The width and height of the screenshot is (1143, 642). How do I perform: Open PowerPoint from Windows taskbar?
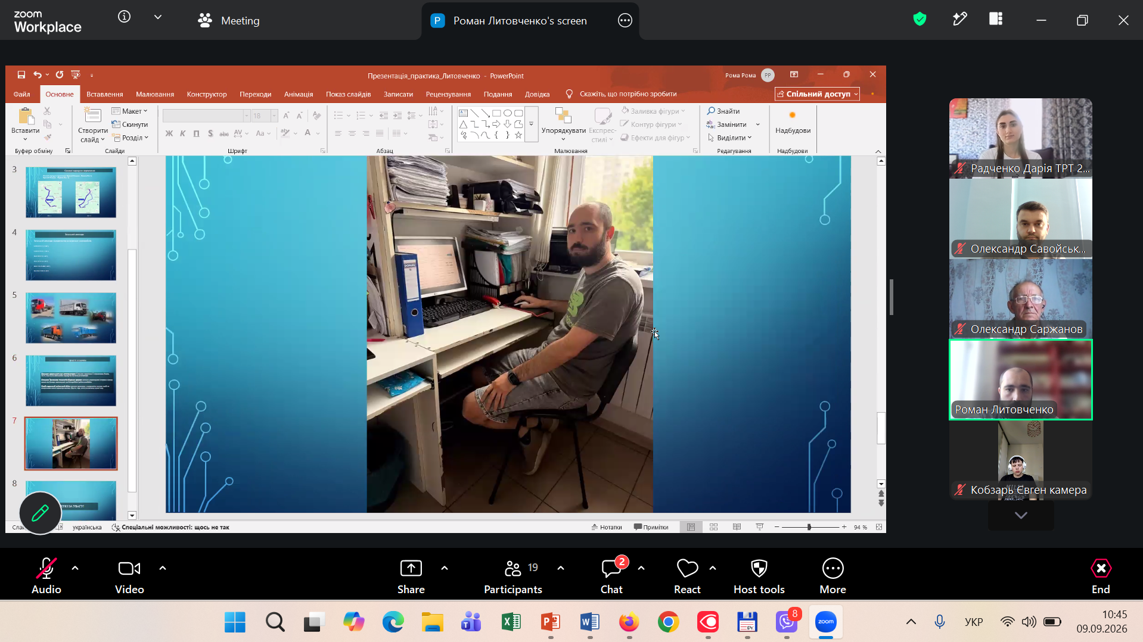click(550, 622)
